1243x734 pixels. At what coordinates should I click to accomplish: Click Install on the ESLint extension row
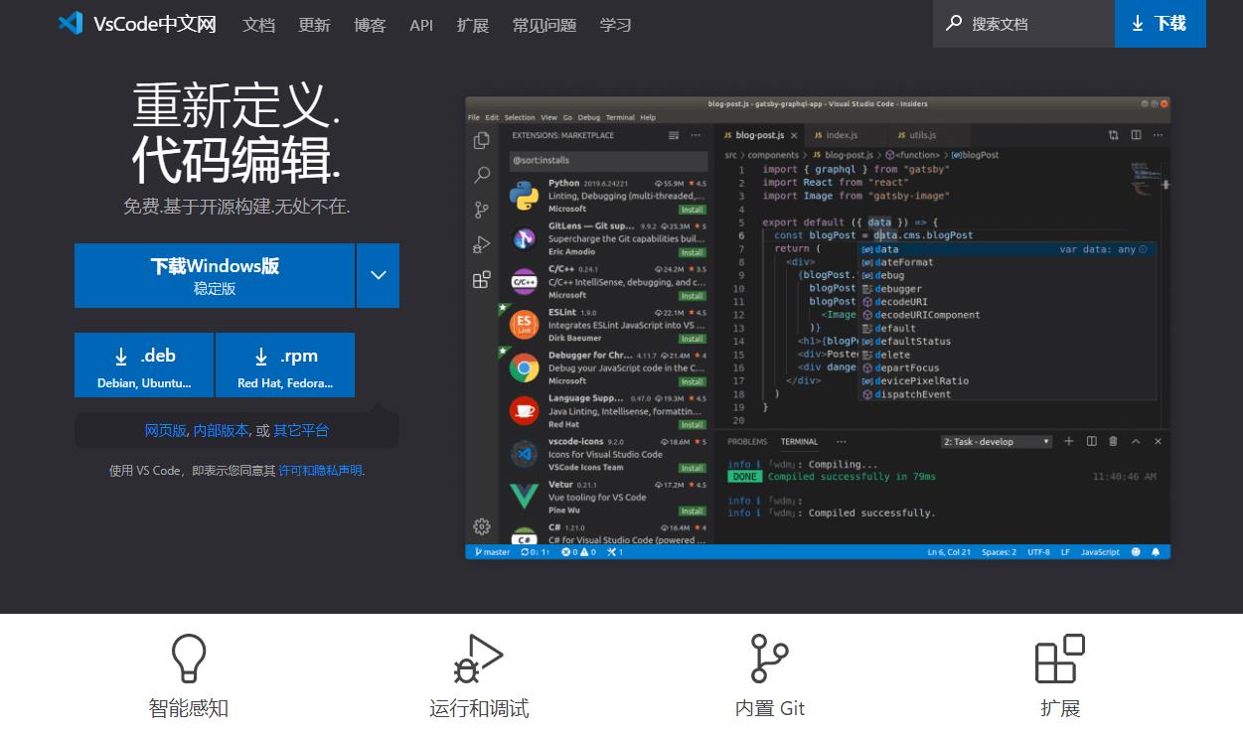pyautogui.click(x=693, y=339)
